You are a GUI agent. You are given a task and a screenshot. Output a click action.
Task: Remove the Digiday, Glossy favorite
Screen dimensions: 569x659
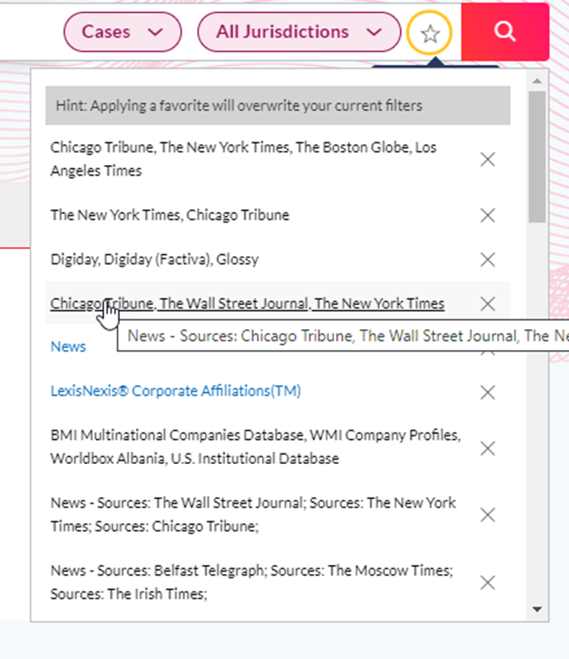pyautogui.click(x=487, y=259)
